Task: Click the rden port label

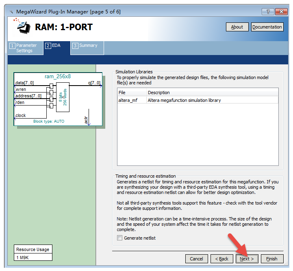Action: pos(20,102)
